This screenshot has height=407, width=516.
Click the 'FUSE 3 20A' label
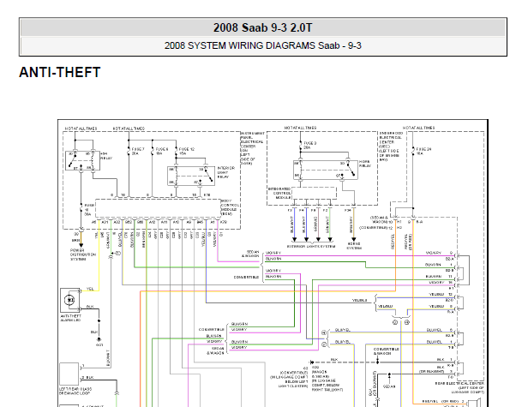pyautogui.click(x=309, y=146)
